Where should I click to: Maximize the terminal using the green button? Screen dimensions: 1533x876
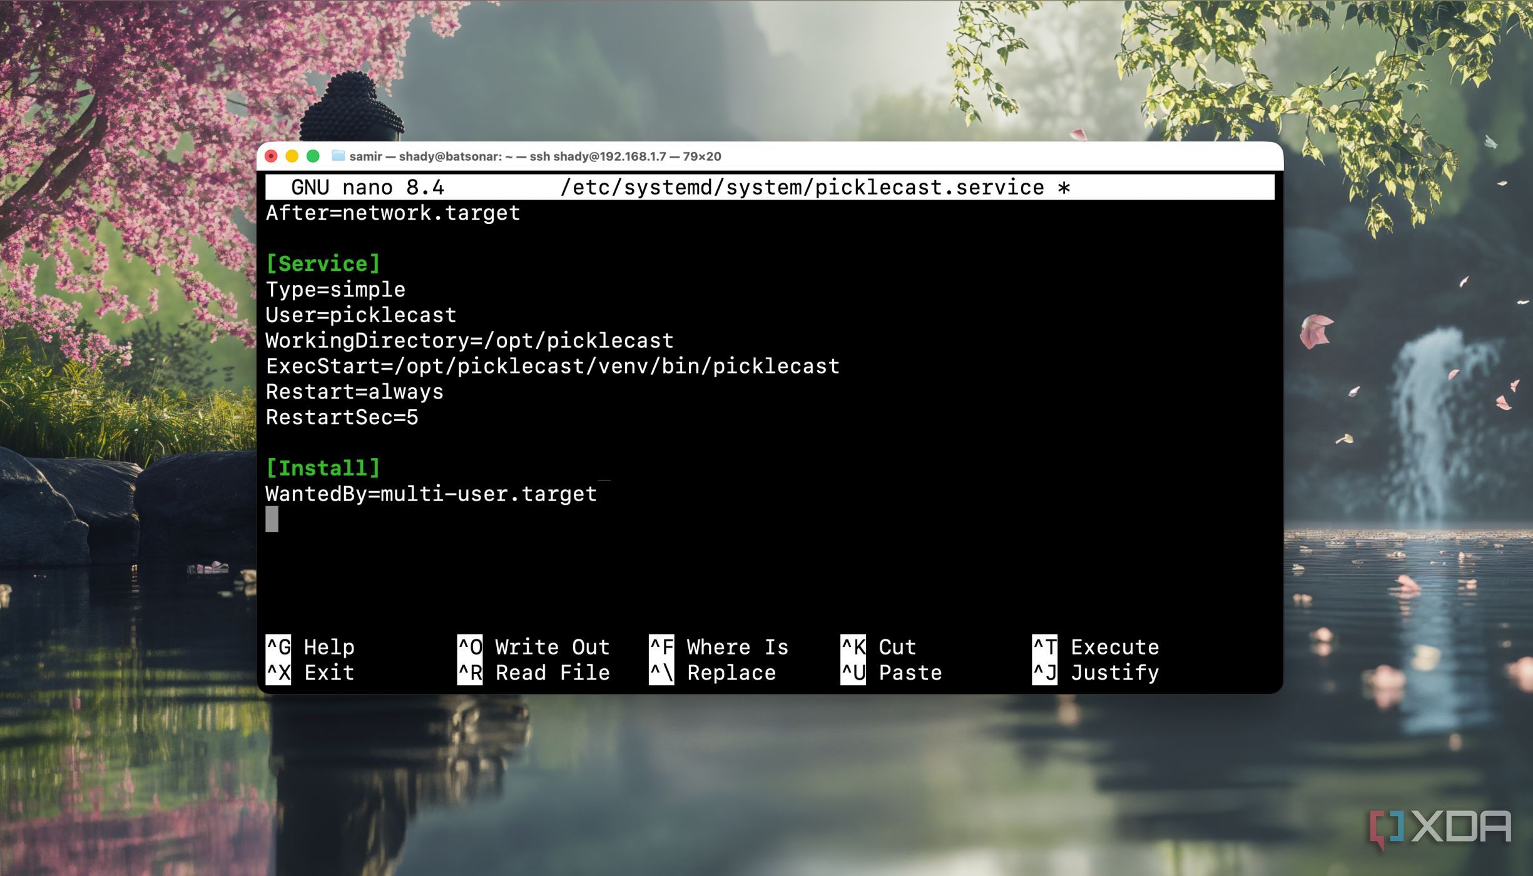(x=313, y=156)
